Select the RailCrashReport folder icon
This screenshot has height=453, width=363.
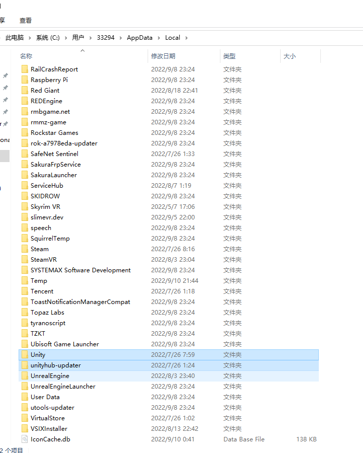25,69
